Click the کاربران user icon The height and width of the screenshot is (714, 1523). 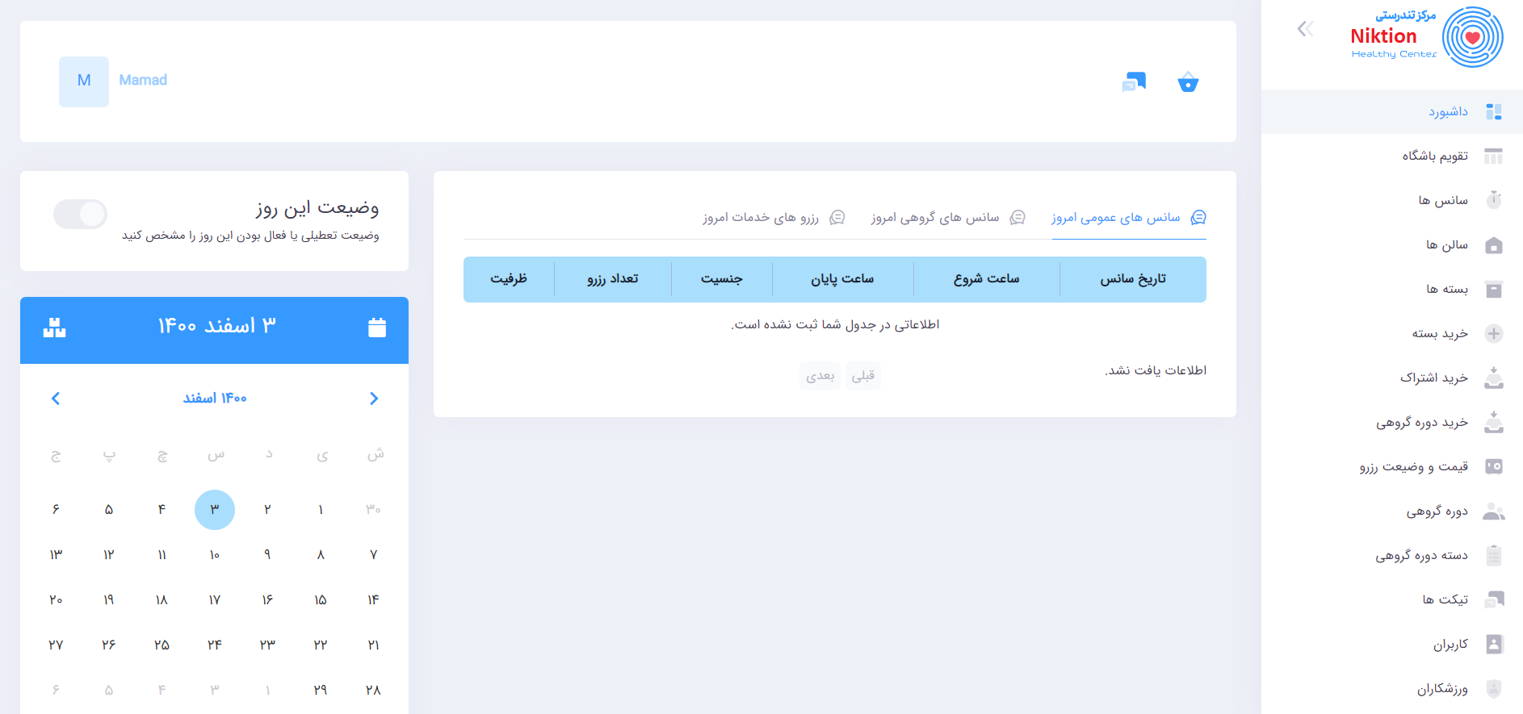tap(1494, 644)
